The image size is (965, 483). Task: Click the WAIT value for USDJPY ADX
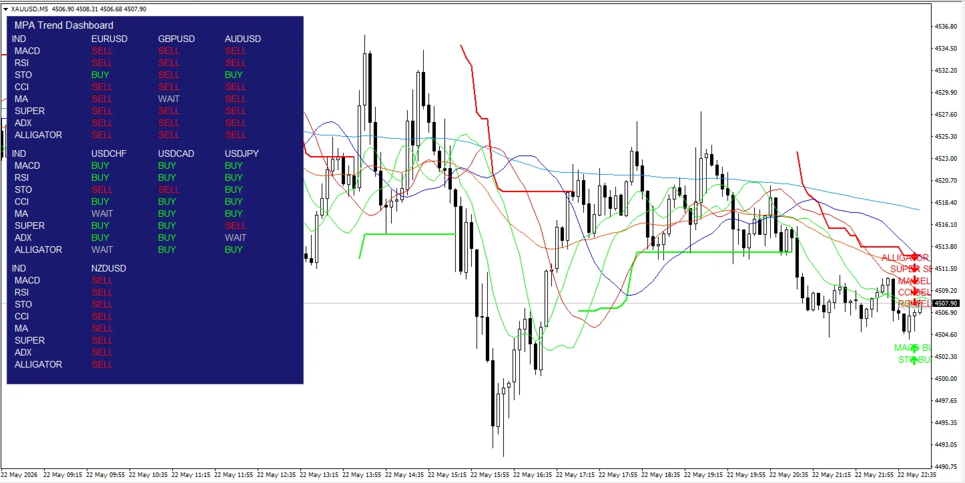(236, 237)
